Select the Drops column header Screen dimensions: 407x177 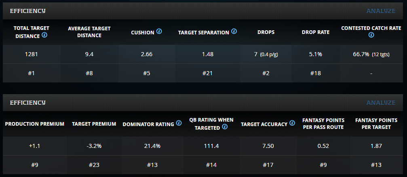pyautogui.click(x=266, y=32)
